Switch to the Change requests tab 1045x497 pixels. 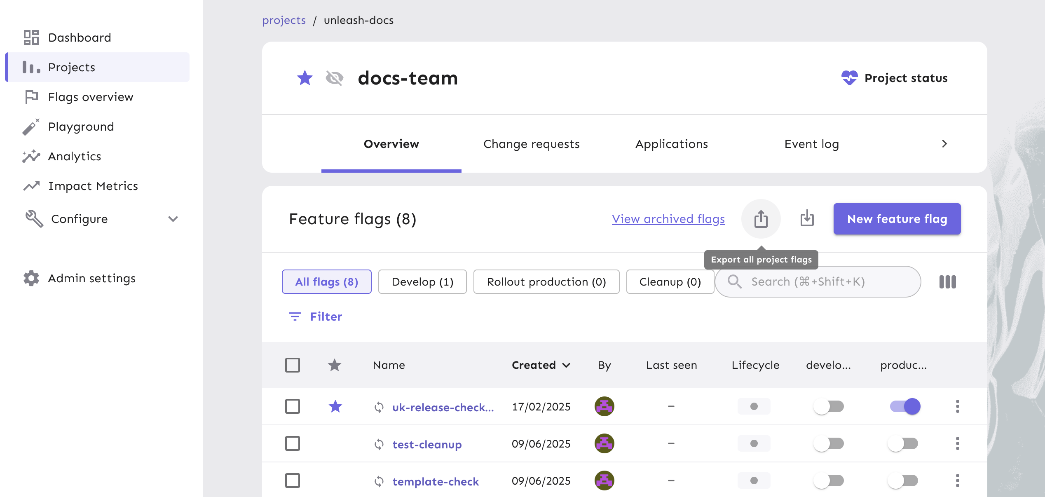click(532, 144)
